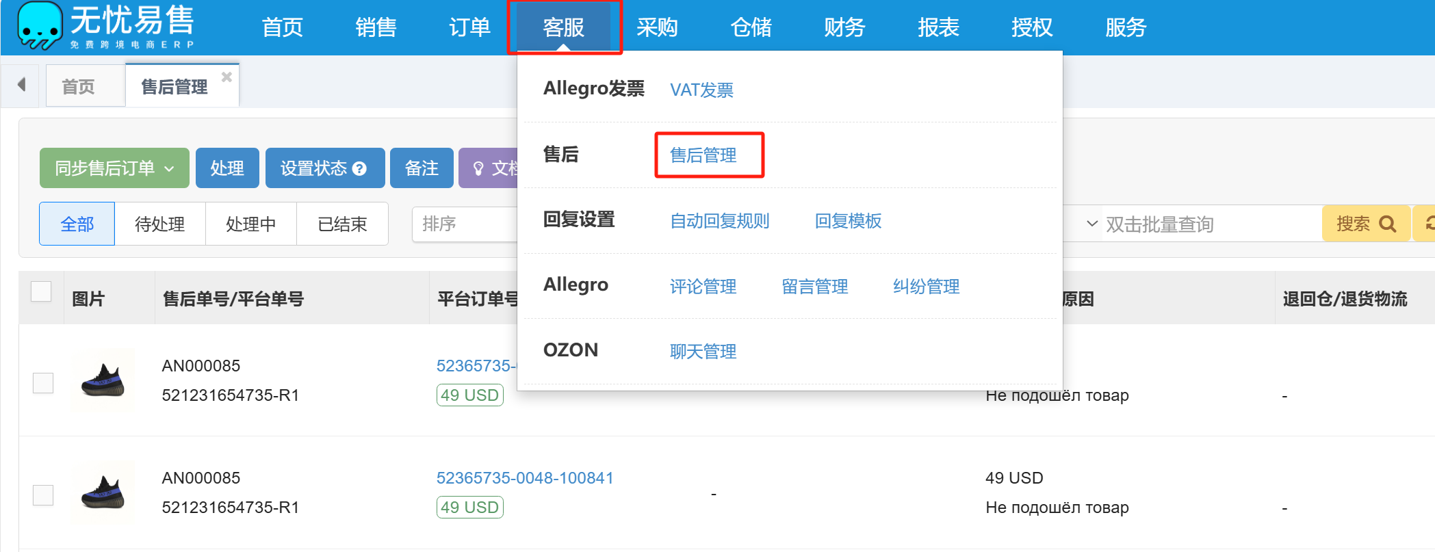Open the first row's shoe product thumbnail
The width and height of the screenshot is (1435, 552).
click(103, 380)
